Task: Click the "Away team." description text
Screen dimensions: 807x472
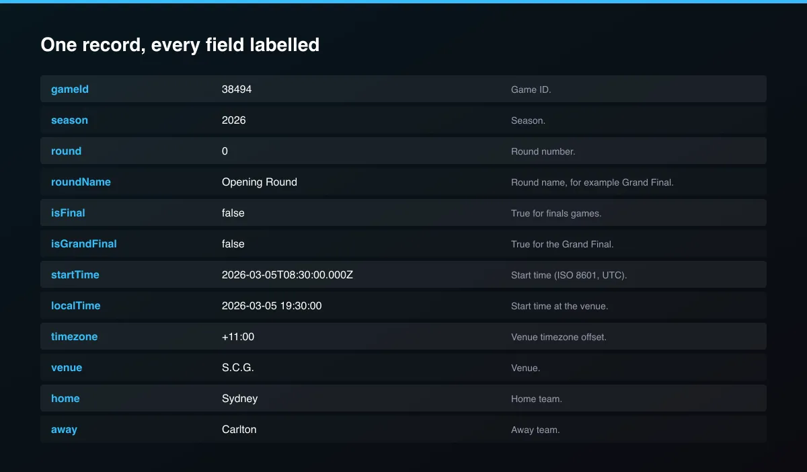Action: [x=535, y=430]
